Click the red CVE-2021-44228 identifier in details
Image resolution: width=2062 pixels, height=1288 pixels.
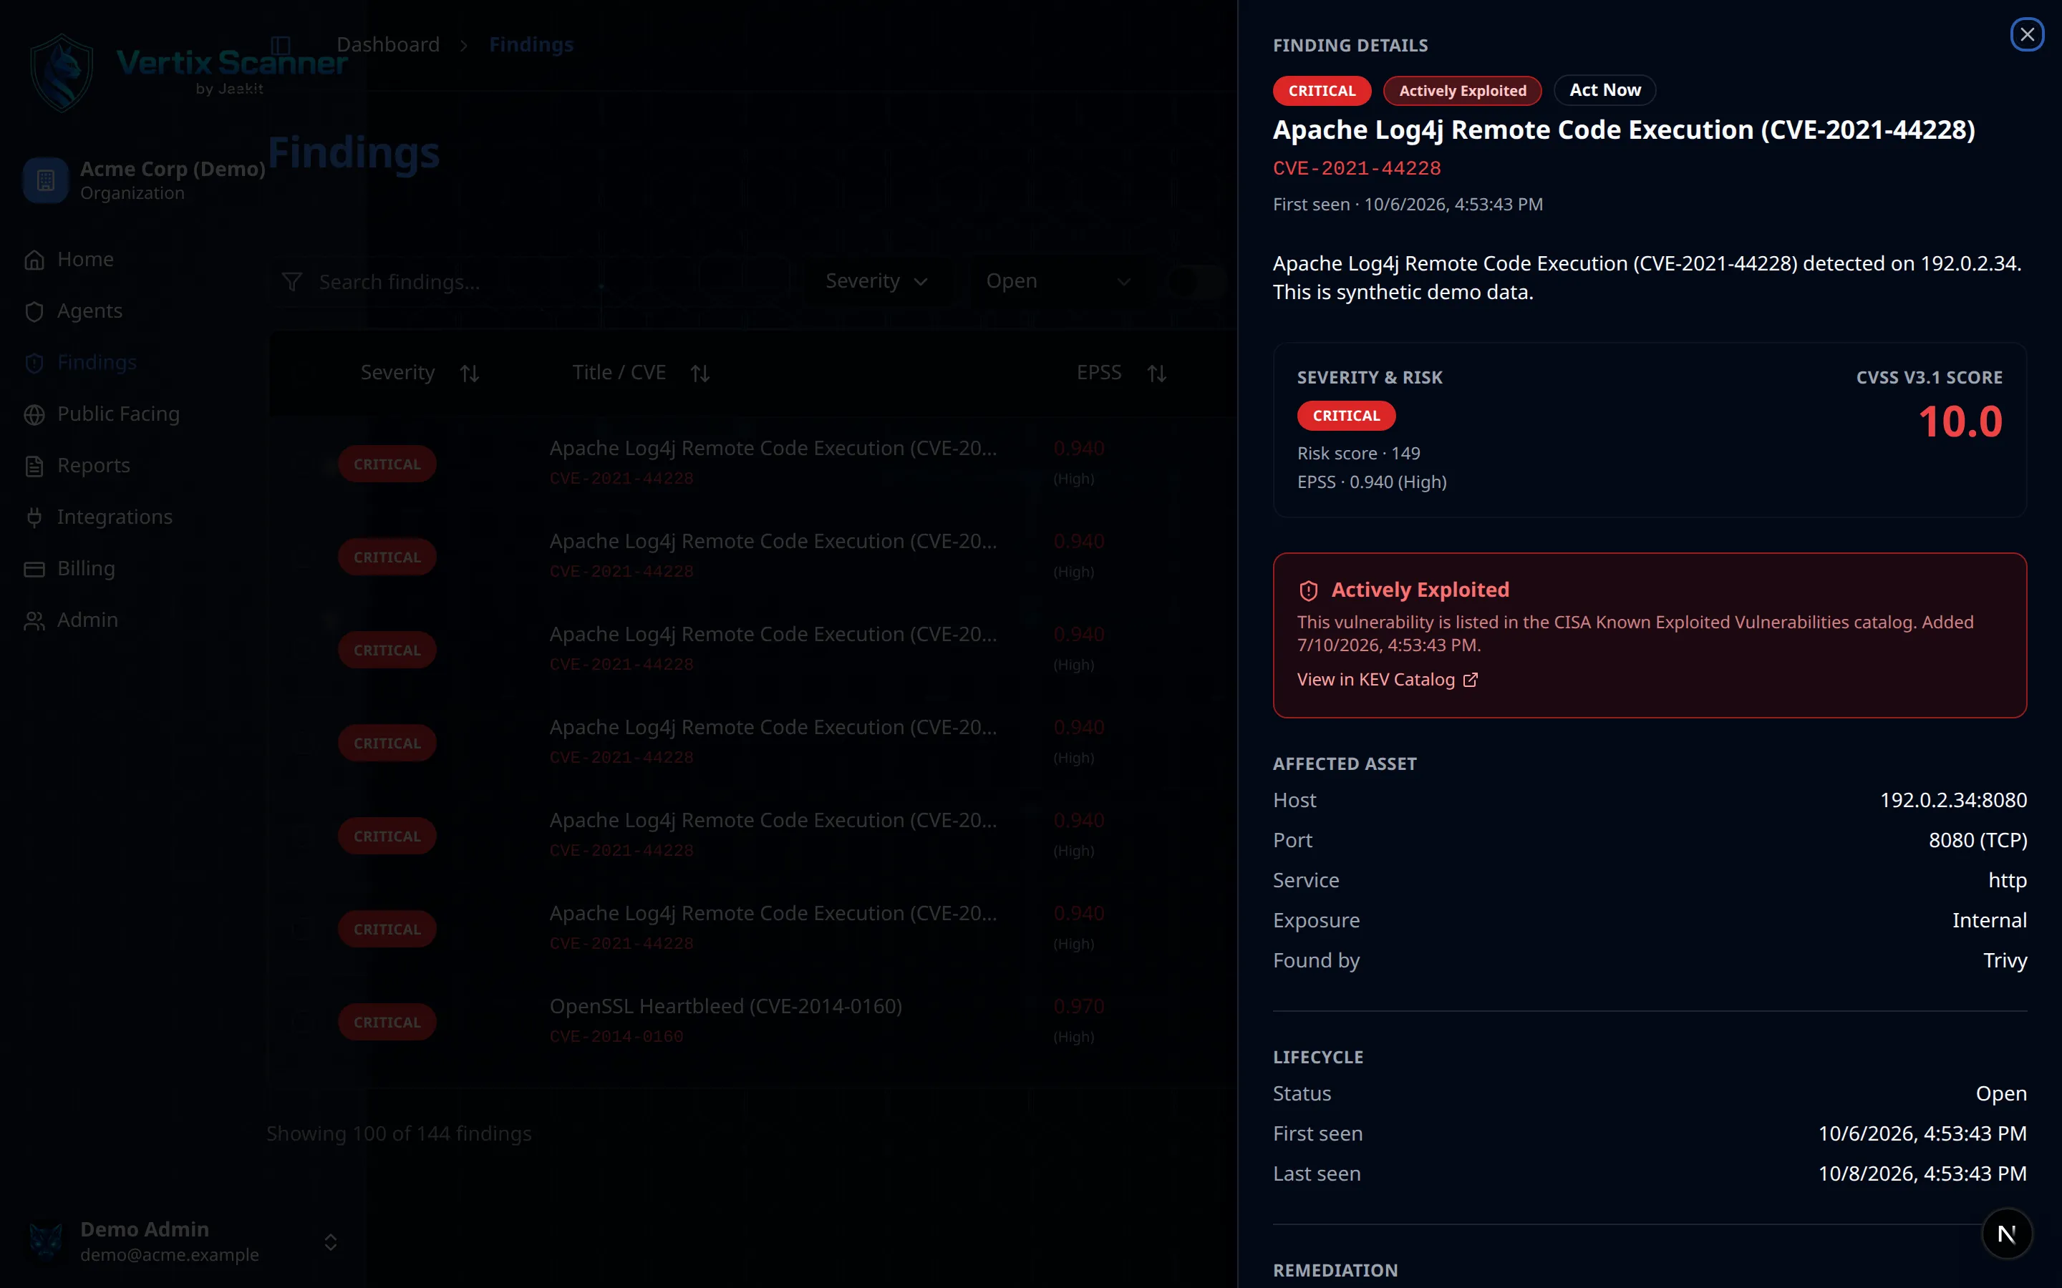(x=1357, y=168)
